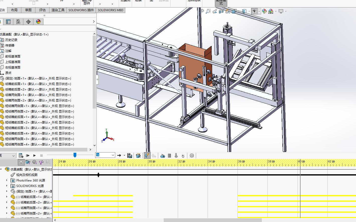Screen dimensions: 356x222
Task: Toggle Hide/Show Items eye button
Action: [x=254, y=11]
